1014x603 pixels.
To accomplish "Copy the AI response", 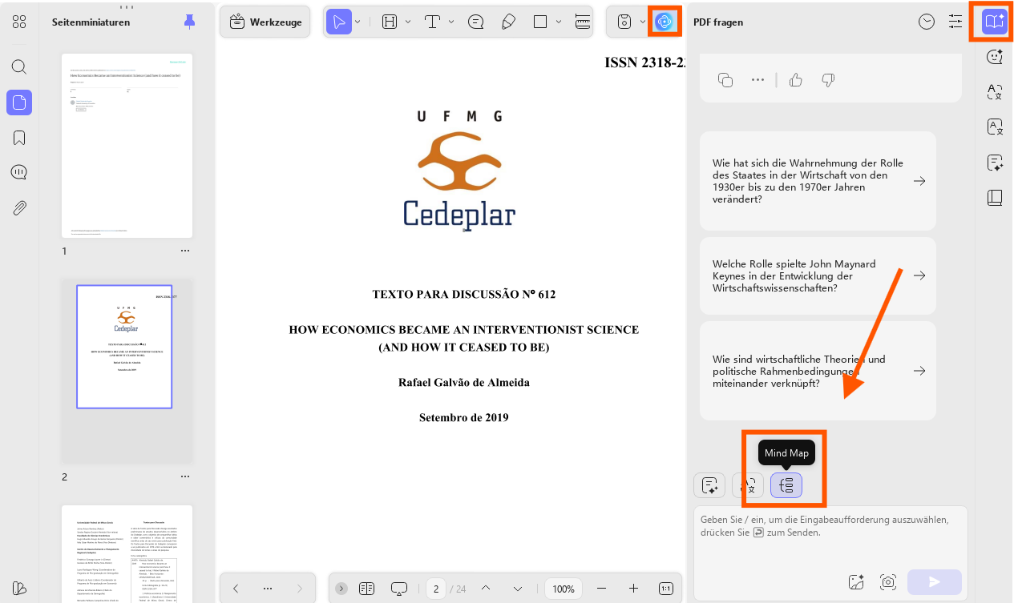I will [725, 79].
